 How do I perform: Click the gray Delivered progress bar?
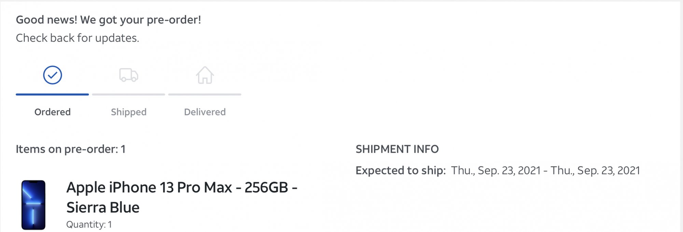pos(205,94)
